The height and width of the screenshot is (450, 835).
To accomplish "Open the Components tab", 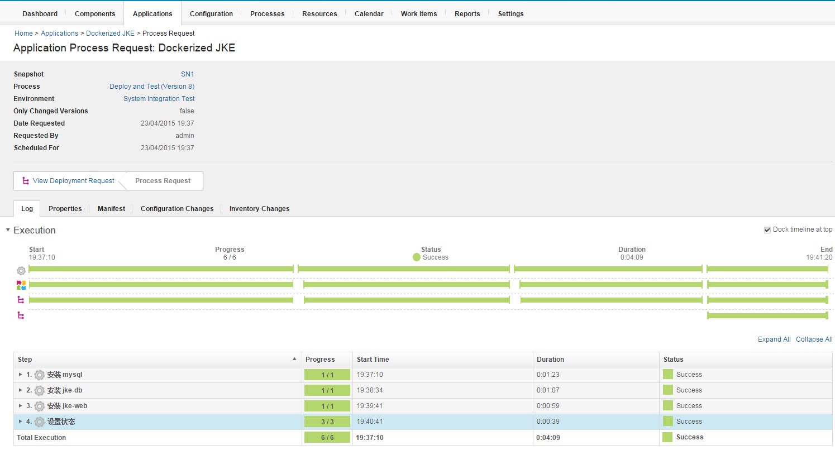I will (x=95, y=13).
